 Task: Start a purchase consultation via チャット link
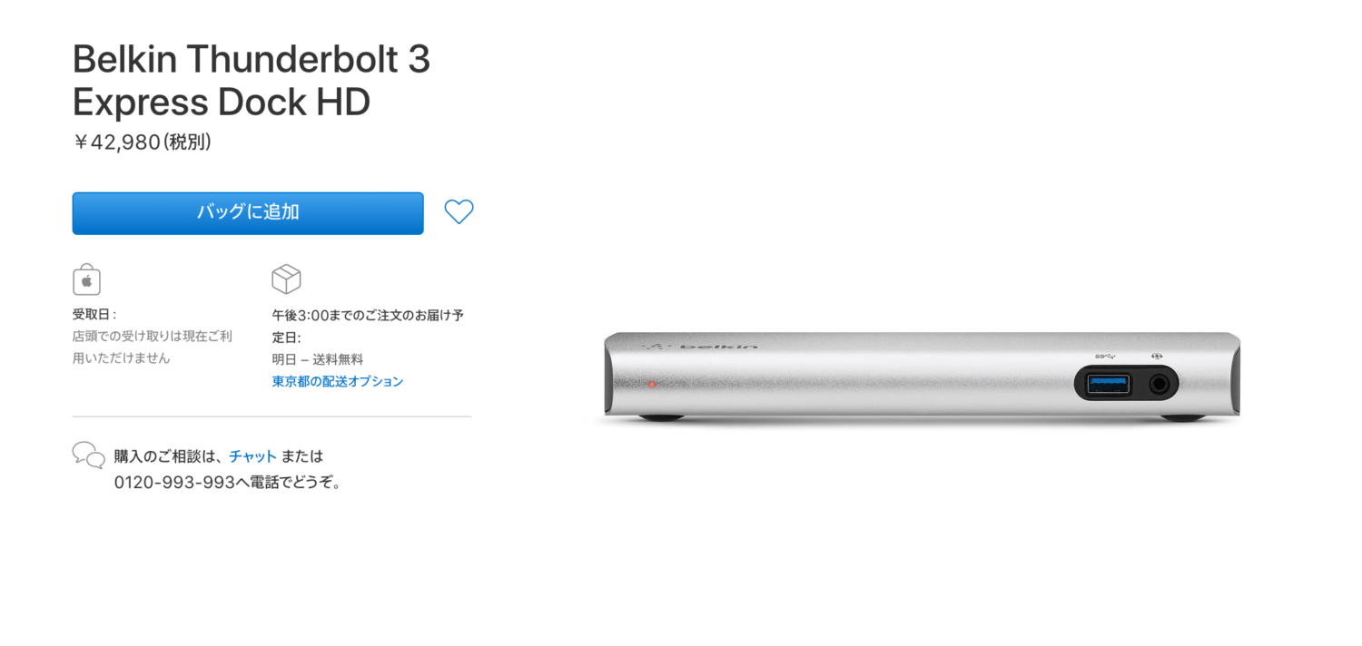pyautogui.click(x=252, y=456)
